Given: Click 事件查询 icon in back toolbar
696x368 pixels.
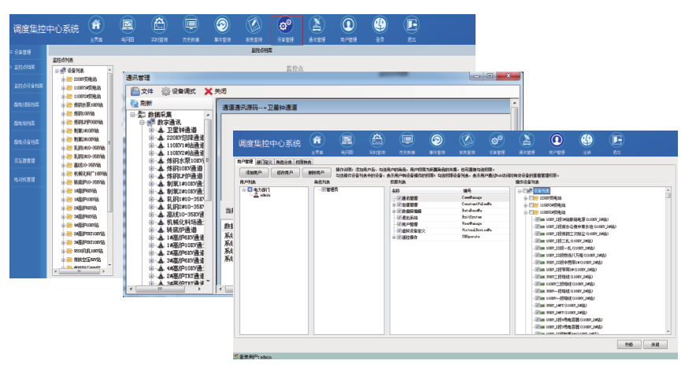Looking at the screenshot, I should point(223,28).
